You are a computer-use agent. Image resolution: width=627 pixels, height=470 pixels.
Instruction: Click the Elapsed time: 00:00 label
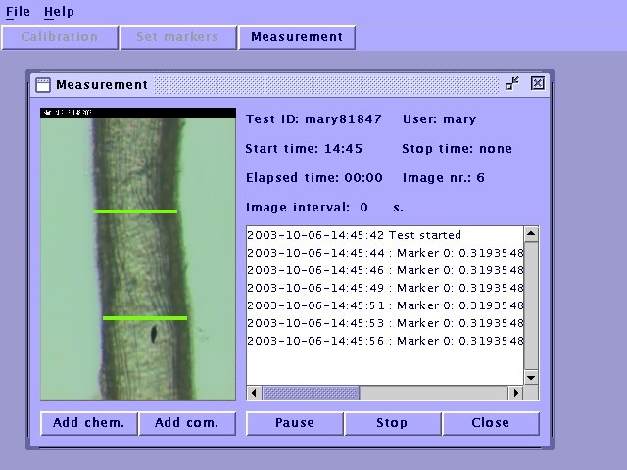[x=314, y=178]
